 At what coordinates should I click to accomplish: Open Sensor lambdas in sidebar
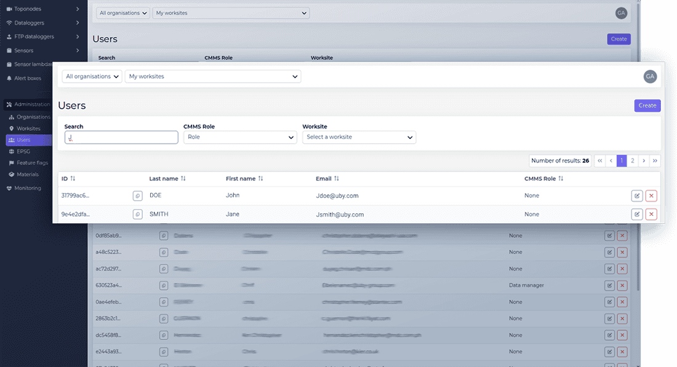[x=30, y=65]
